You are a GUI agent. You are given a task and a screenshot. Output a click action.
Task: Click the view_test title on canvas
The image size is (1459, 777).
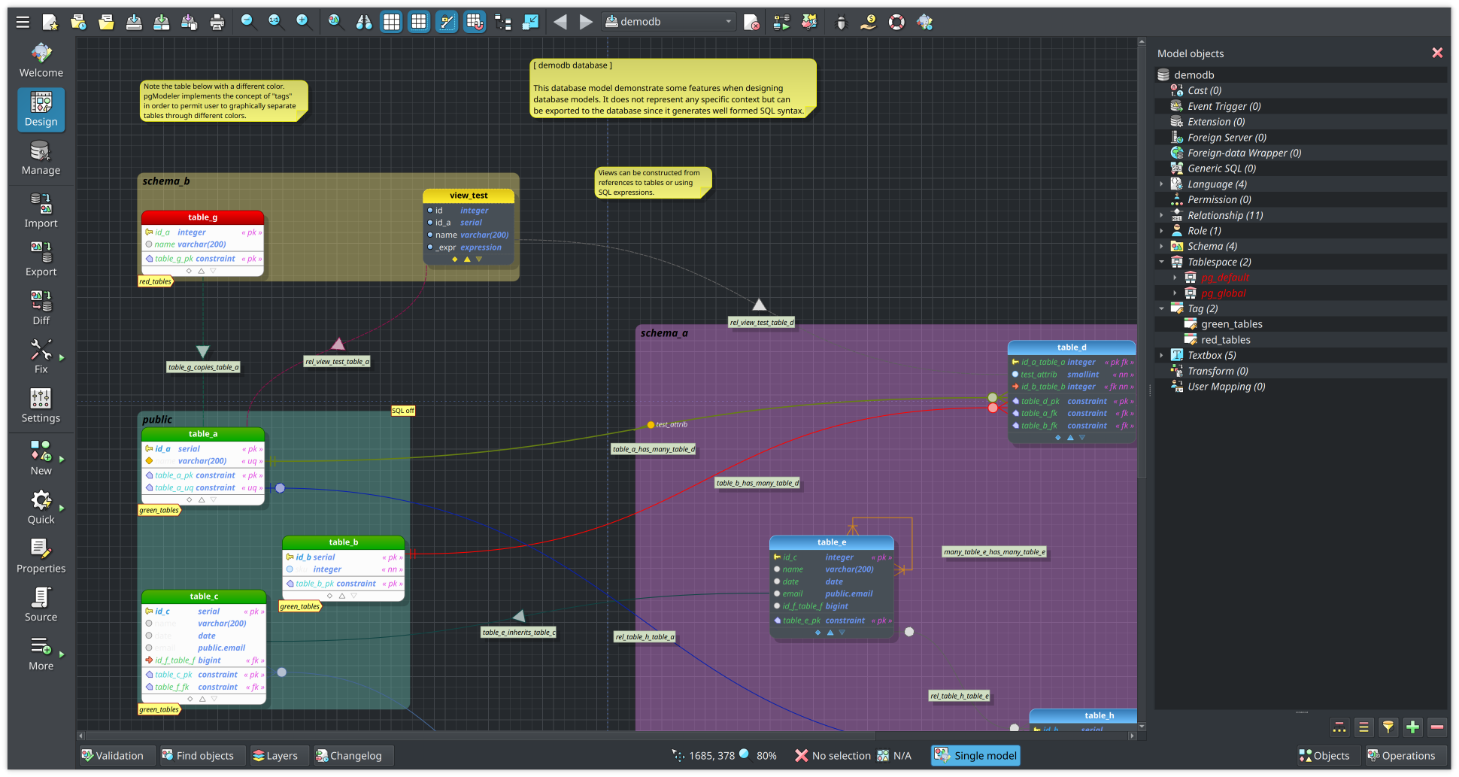[469, 196]
